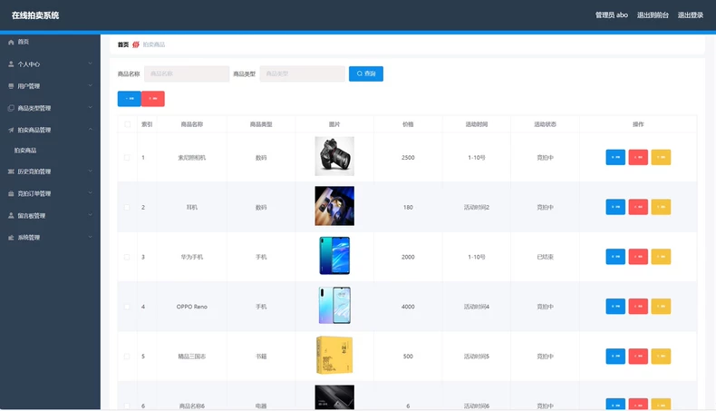Click the 已结束 status cell
The height and width of the screenshot is (411, 716).
pyautogui.click(x=546, y=257)
